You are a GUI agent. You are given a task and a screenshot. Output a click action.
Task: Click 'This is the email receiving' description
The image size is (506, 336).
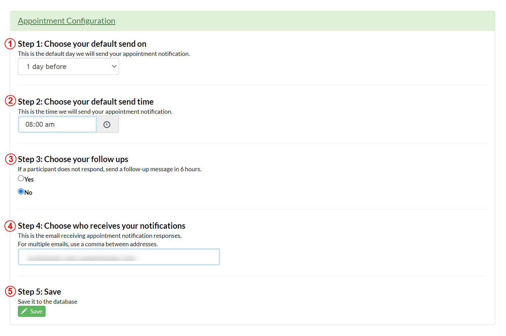(100, 236)
